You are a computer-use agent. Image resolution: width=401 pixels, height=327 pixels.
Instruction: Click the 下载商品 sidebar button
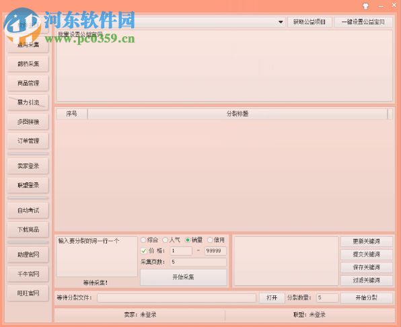[x=28, y=229]
